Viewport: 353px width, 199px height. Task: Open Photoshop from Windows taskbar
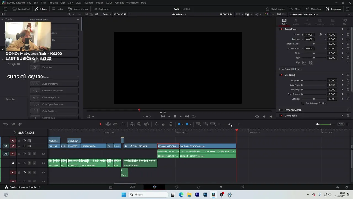pyautogui.click(x=205, y=195)
